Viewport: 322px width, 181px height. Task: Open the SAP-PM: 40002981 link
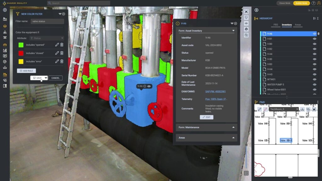click(215, 91)
